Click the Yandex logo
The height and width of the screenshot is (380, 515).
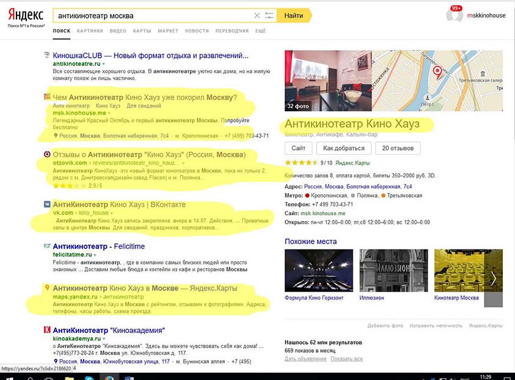tap(26, 15)
